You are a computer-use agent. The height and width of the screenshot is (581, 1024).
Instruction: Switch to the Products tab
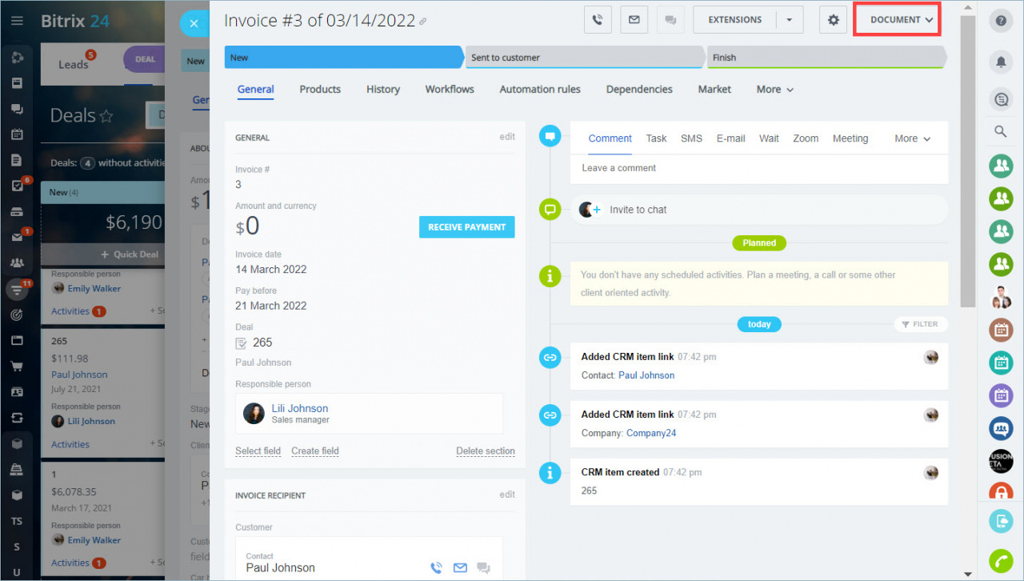(320, 90)
